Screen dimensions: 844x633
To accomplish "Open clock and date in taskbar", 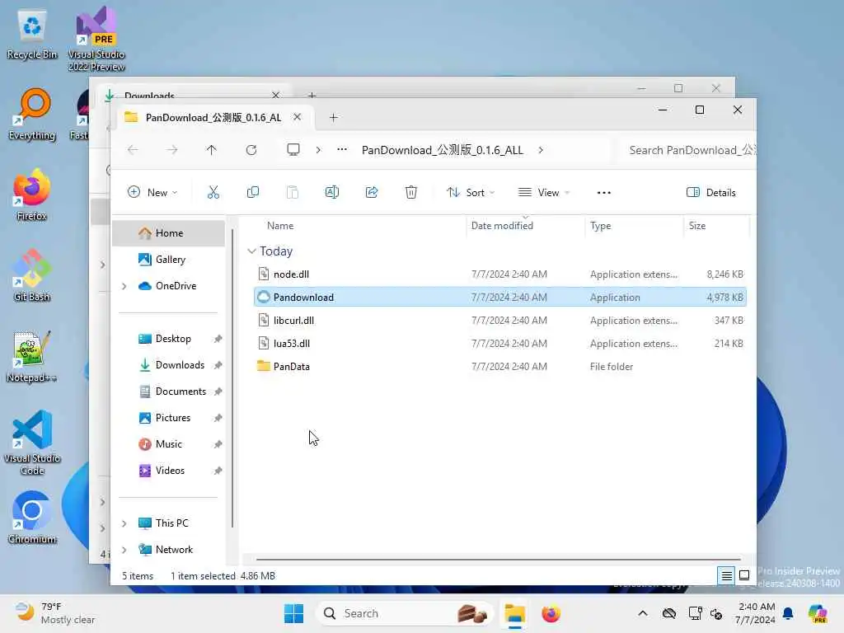I will [756, 613].
